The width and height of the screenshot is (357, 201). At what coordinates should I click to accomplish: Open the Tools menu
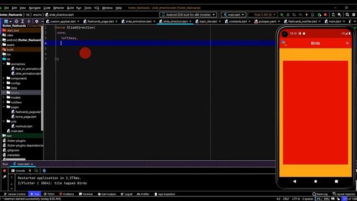point(88,8)
